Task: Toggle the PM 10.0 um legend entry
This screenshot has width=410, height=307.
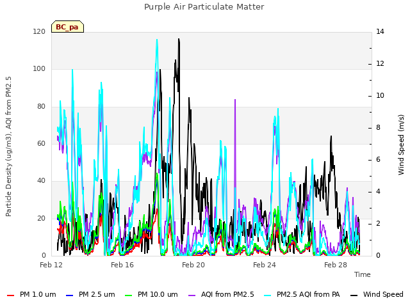Action: (x=151, y=294)
